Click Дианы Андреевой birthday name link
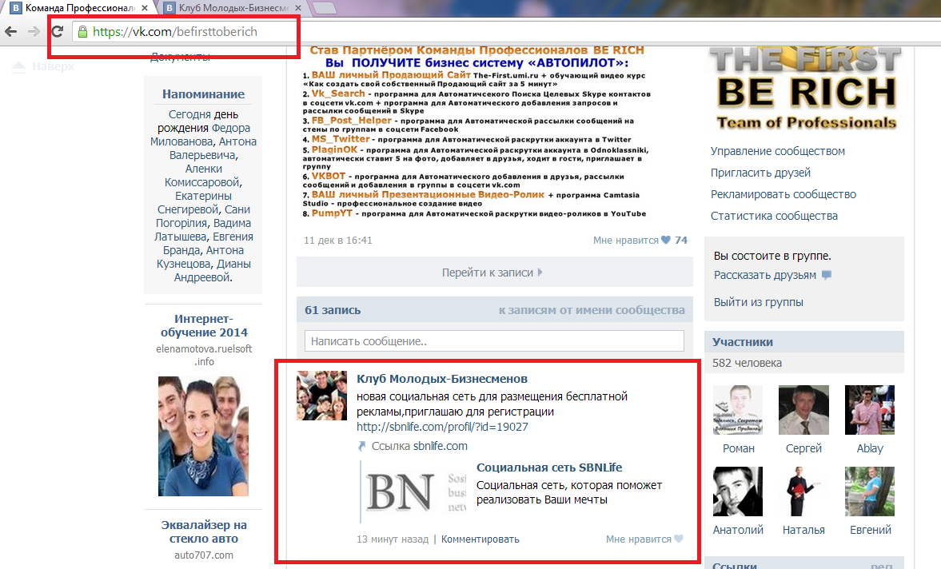 (x=213, y=270)
